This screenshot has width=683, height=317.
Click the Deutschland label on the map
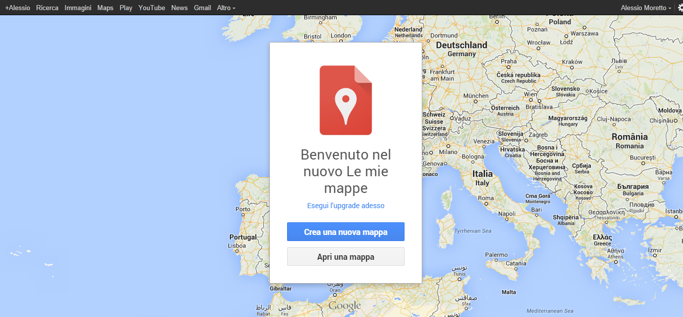click(461, 45)
